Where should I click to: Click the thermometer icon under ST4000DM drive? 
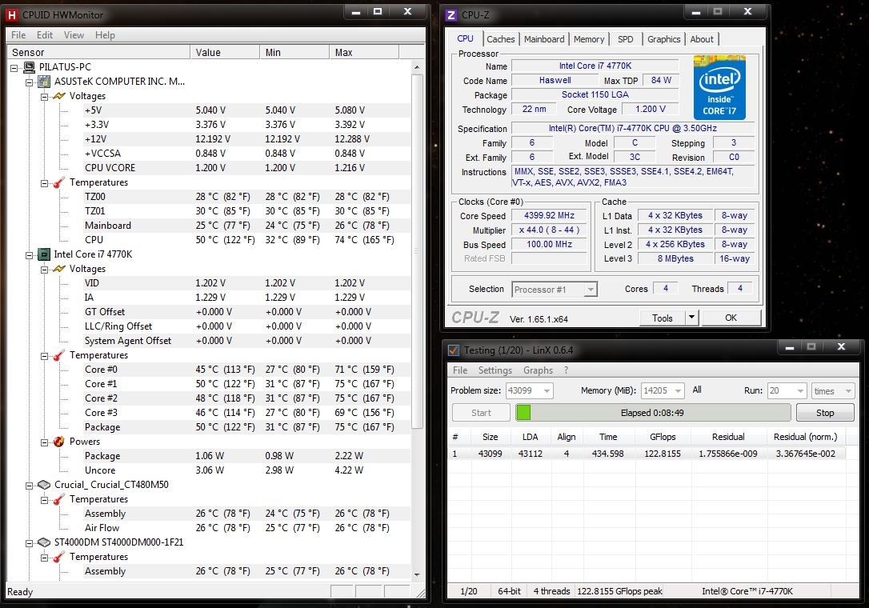click(x=58, y=557)
